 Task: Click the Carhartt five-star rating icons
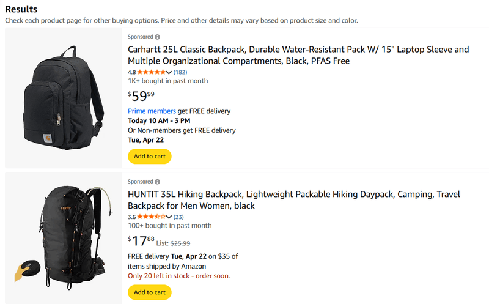click(151, 72)
